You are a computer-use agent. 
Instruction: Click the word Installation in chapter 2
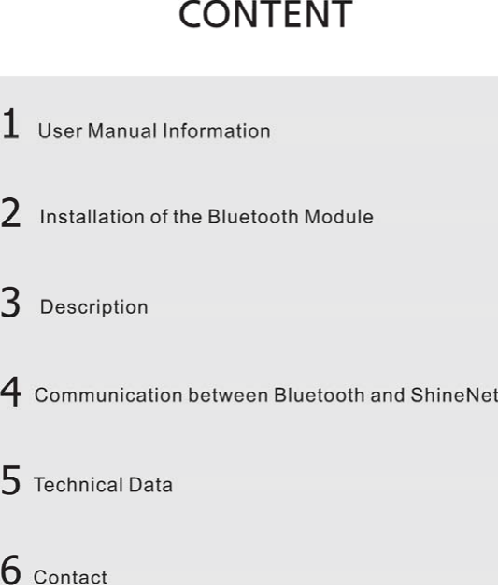click(92, 217)
